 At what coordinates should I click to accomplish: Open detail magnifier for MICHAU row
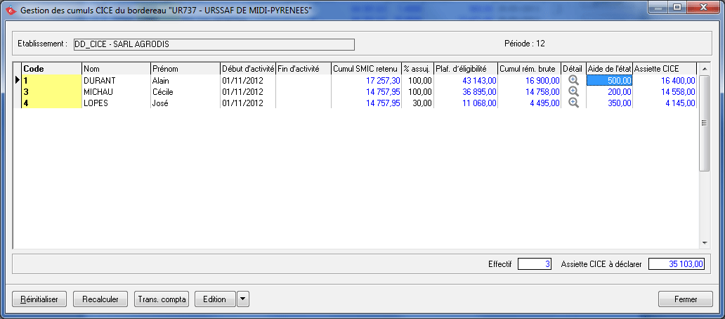573,91
